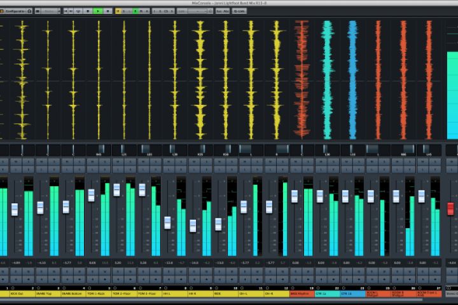Click the link mode button left of Q-Link
The image size is (458, 305).
(222, 11)
